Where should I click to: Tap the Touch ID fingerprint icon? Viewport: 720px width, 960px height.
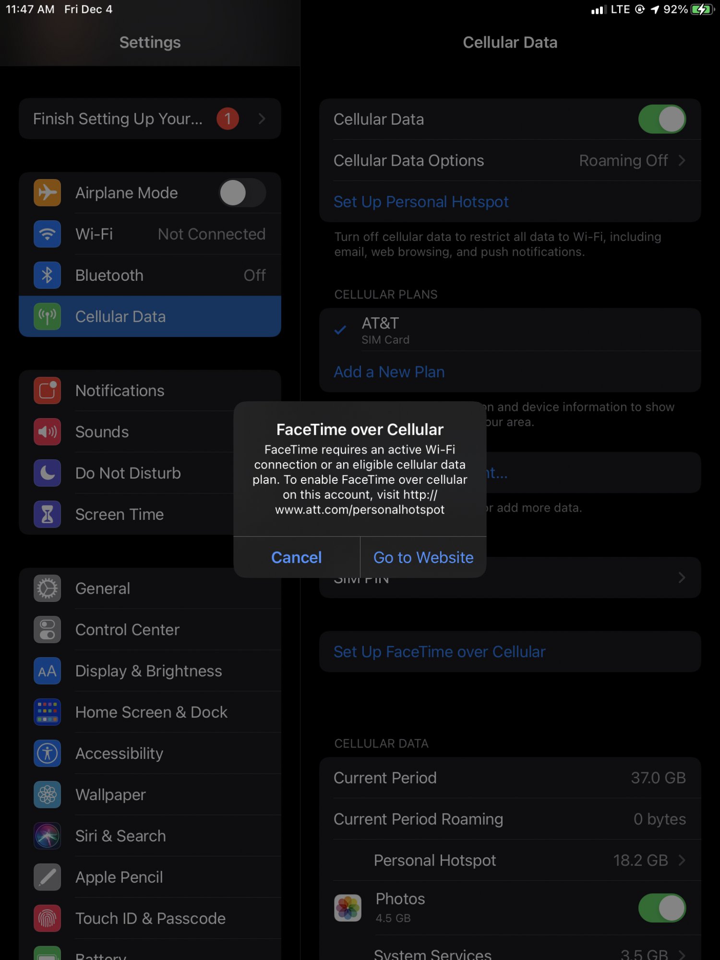coord(47,918)
